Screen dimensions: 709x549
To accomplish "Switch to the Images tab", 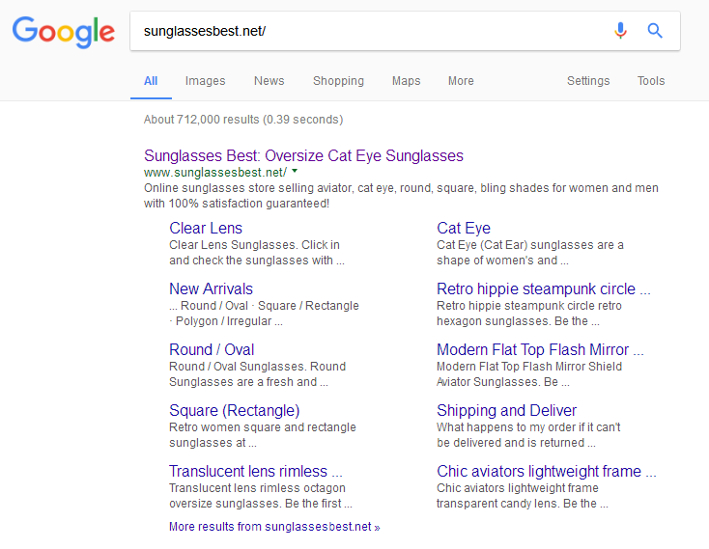I will click(205, 81).
